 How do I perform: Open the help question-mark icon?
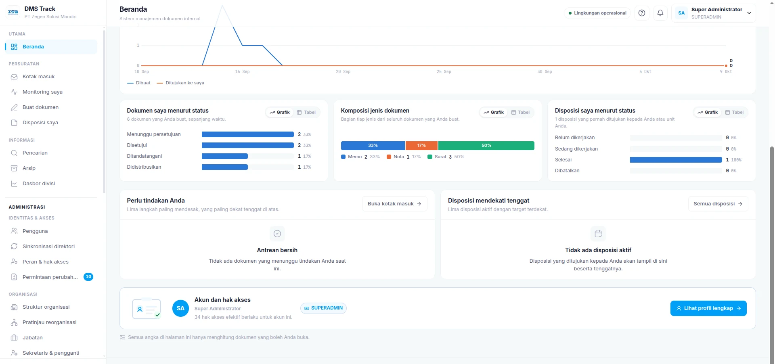point(642,13)
